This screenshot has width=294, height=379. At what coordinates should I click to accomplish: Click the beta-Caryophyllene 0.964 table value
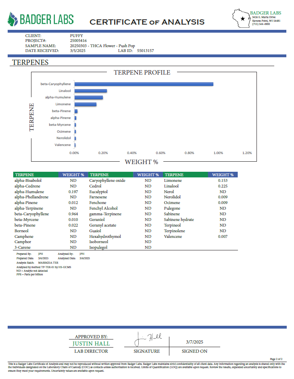[73, 214]
